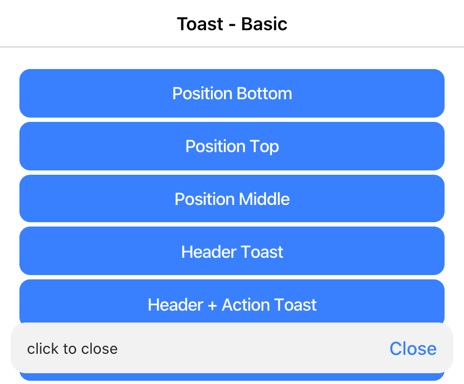464x384 pixels.
Task: Click the 'click to close' toast message
Action: [72, 348]
